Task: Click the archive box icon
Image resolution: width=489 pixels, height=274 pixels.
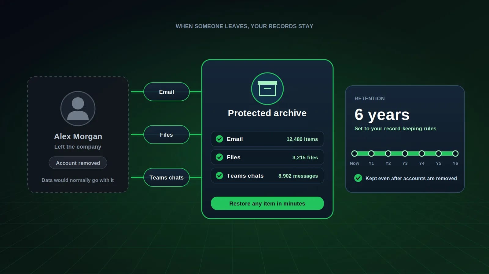Action: point(267,89)
